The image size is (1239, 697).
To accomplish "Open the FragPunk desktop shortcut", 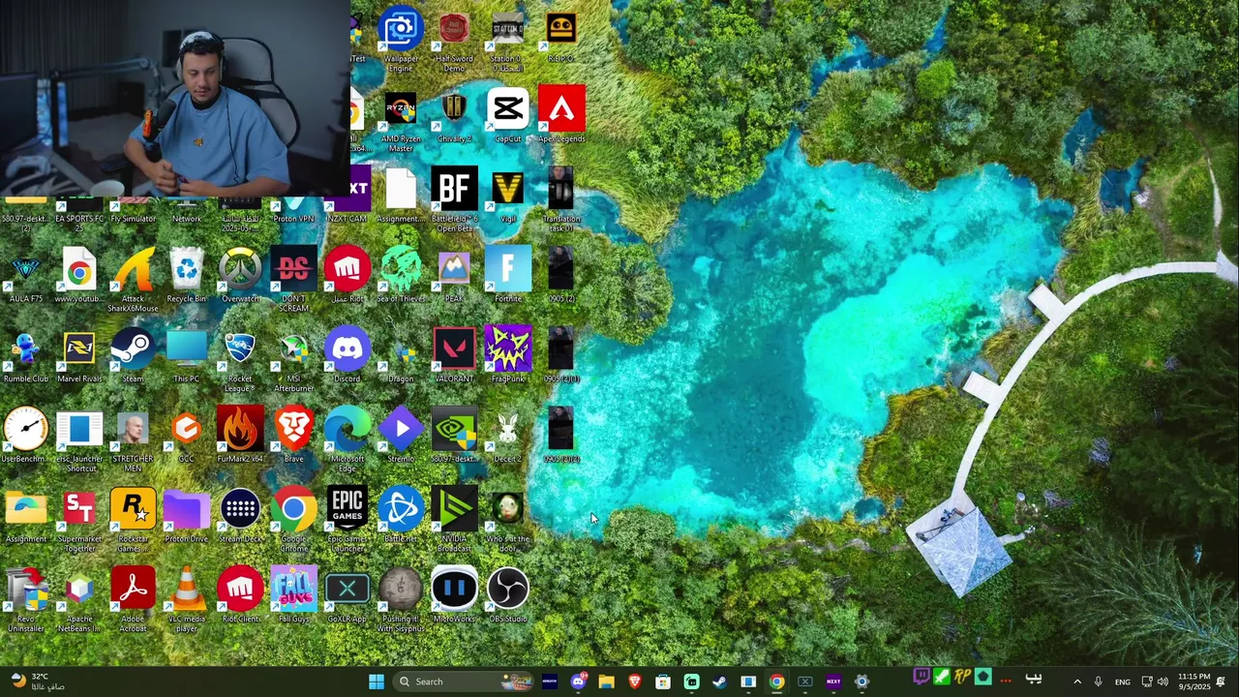I will pos(507,354).
